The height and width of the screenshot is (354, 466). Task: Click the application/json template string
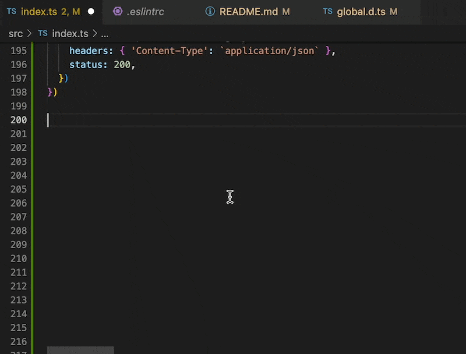tap(270, 51)
